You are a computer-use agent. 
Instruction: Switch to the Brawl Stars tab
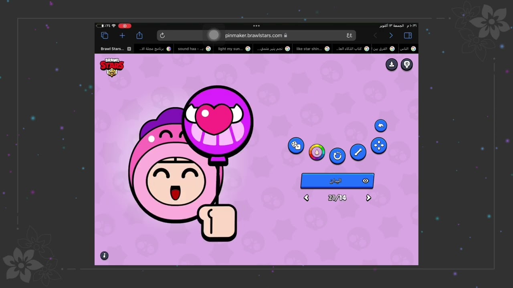point(114,49)
